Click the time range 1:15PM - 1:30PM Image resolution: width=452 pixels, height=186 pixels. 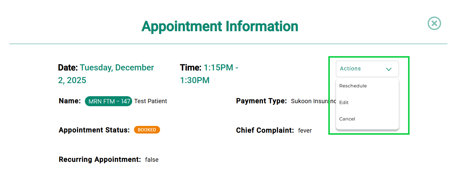221,68
